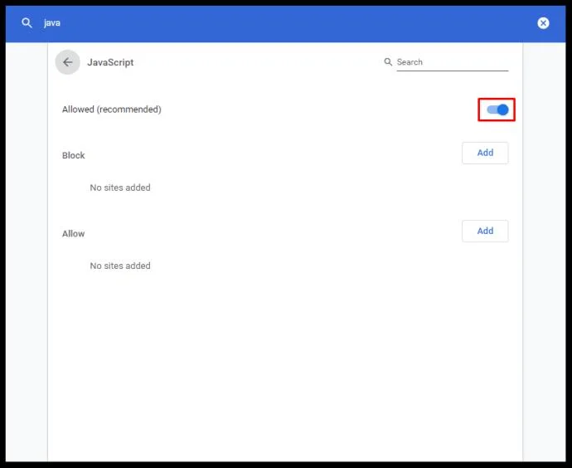Click the magnifier icon in the blue bar

27,22
